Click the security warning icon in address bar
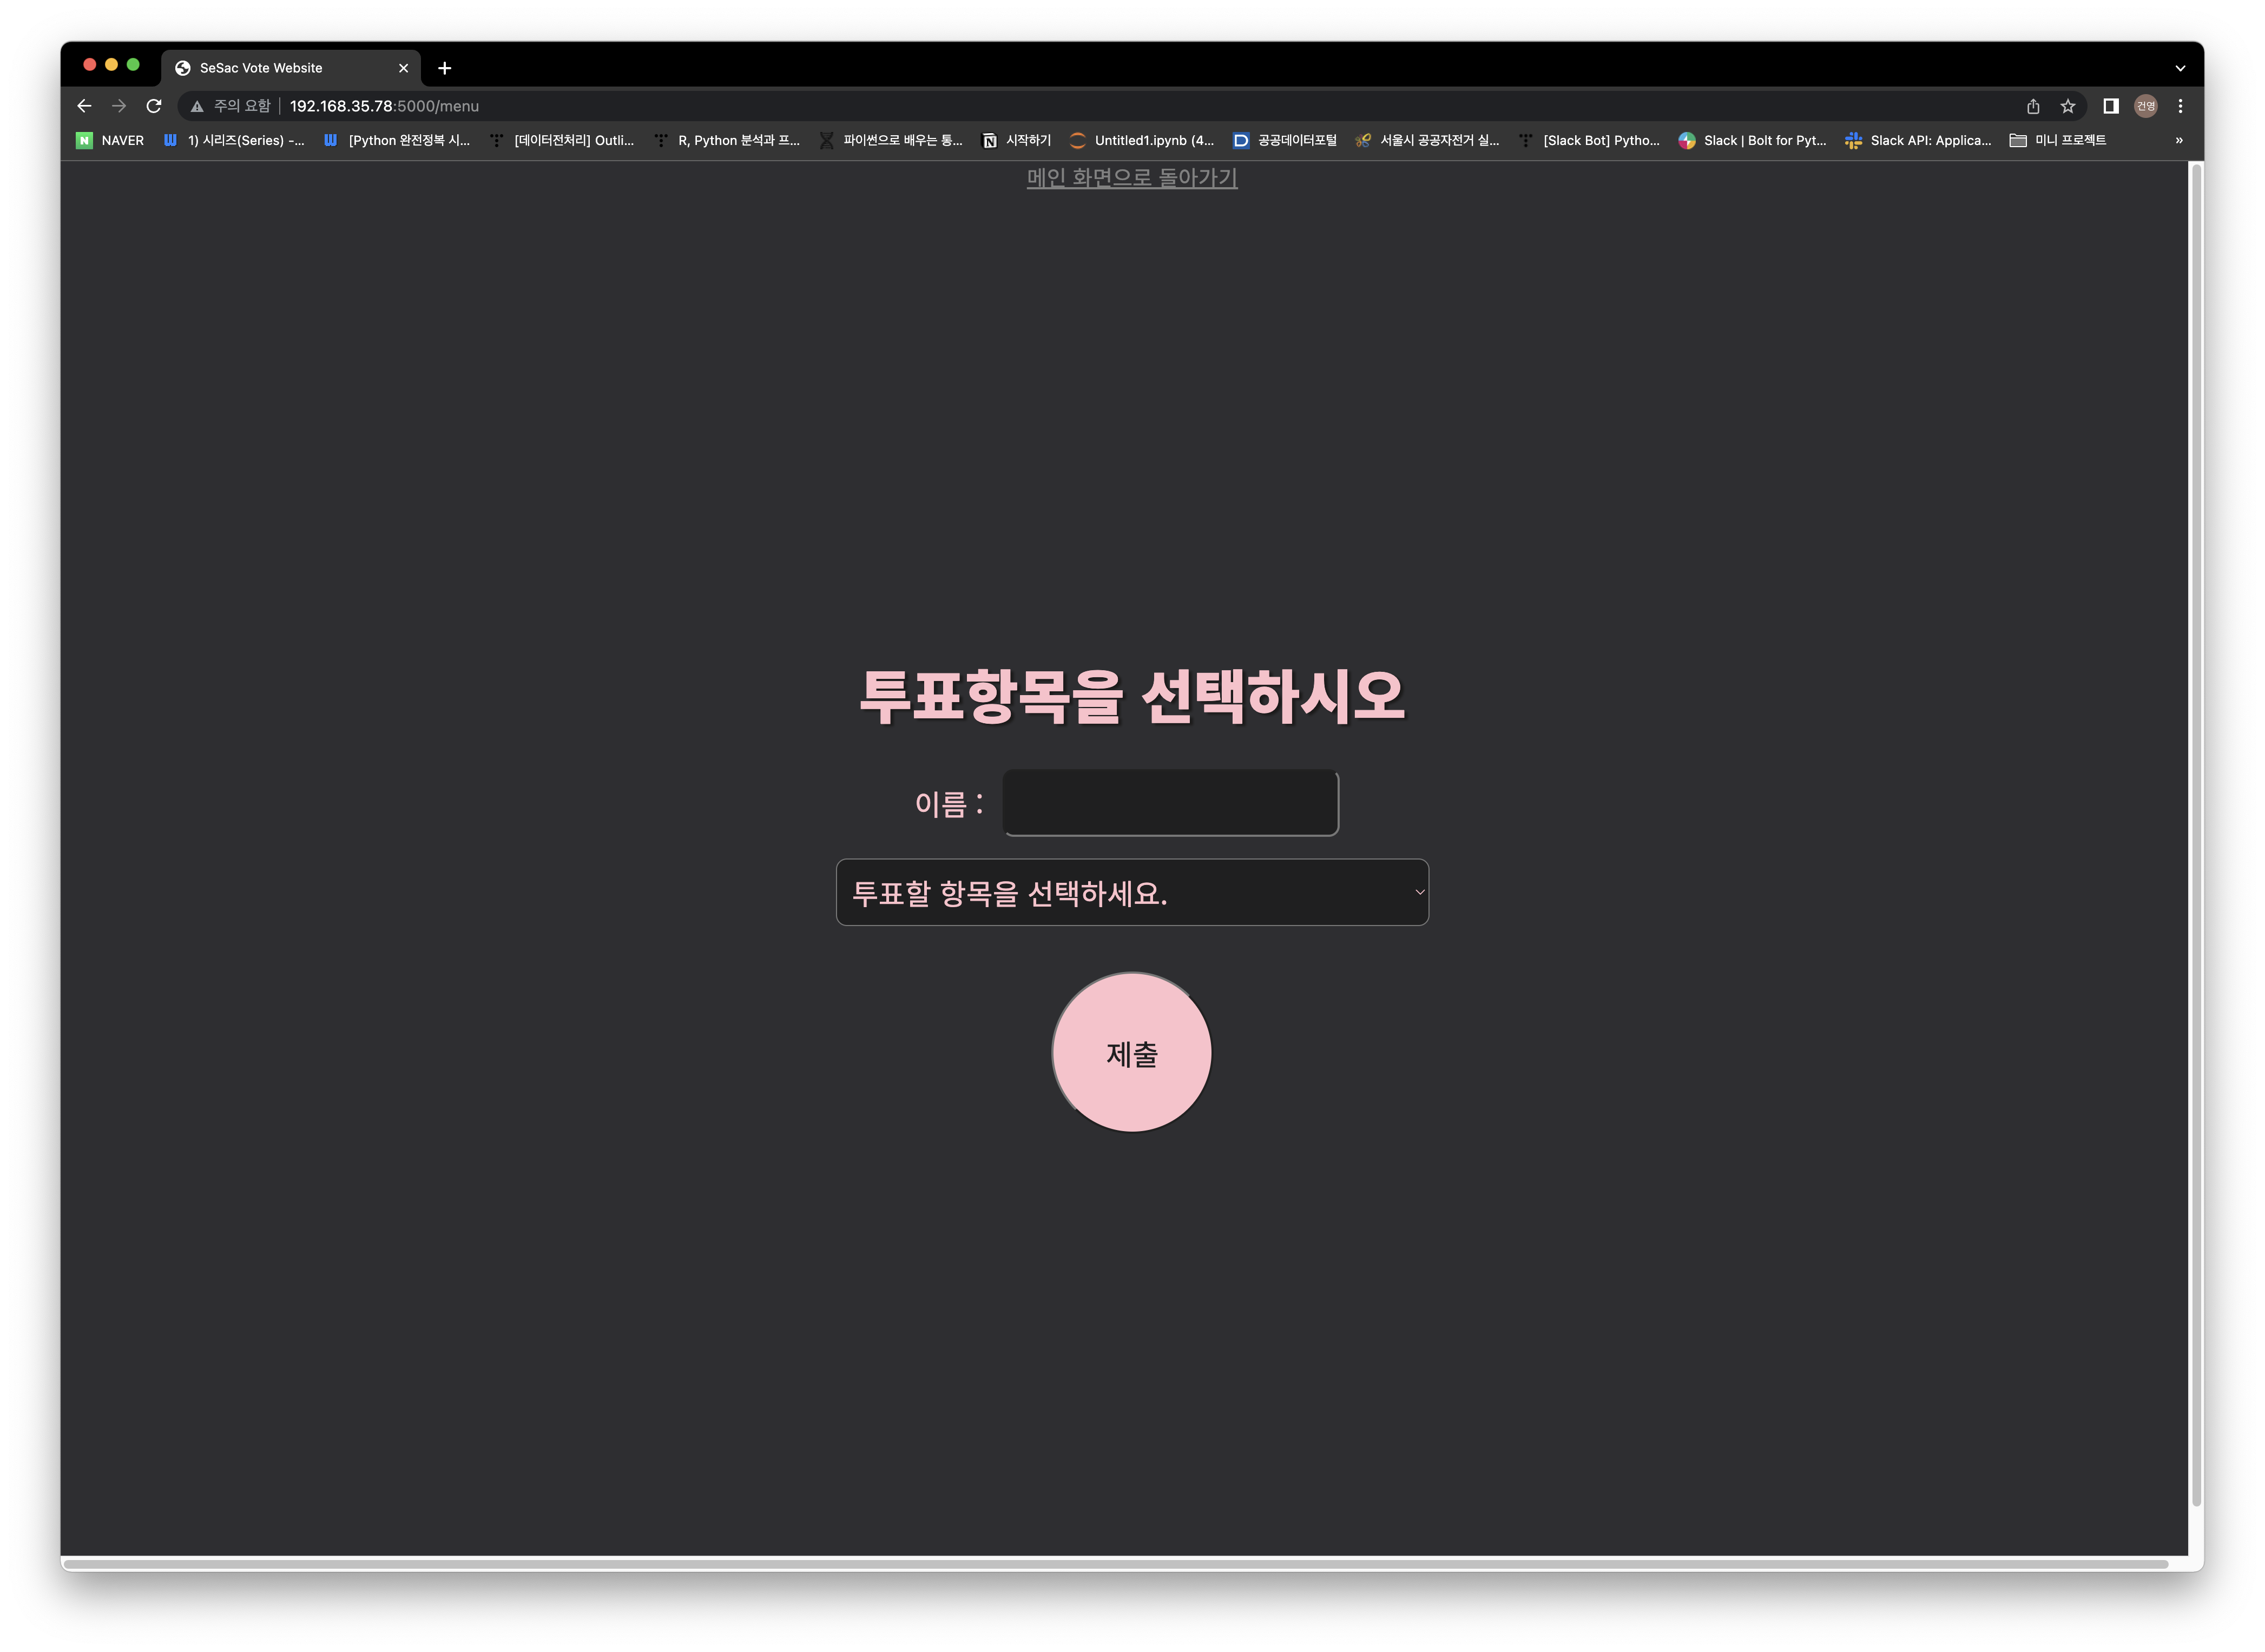 click(x=197, y=106)
